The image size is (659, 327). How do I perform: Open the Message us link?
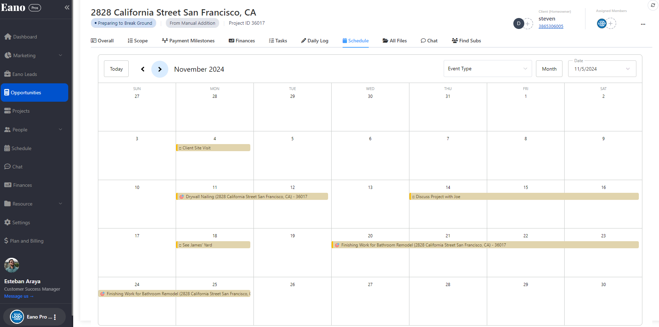click(19, 296)
